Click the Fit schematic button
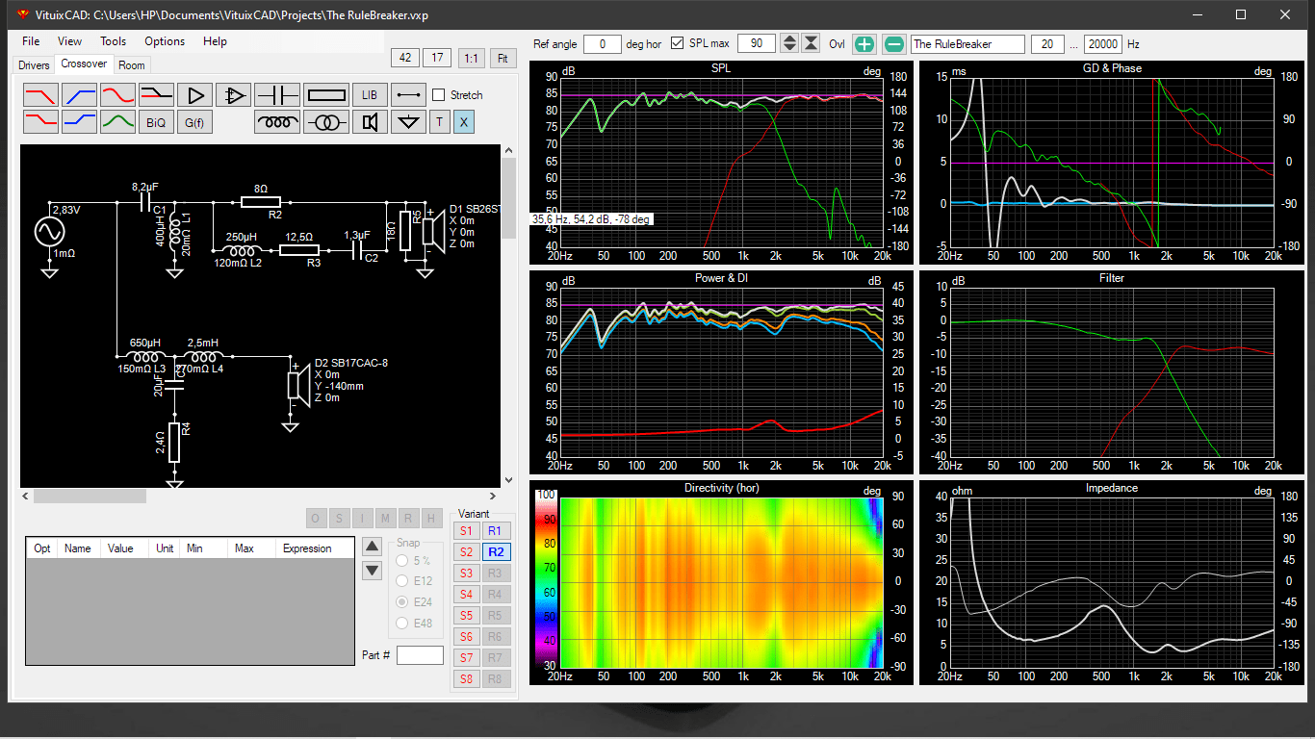This screenshot has width=1315, height=739. point(502,58)
